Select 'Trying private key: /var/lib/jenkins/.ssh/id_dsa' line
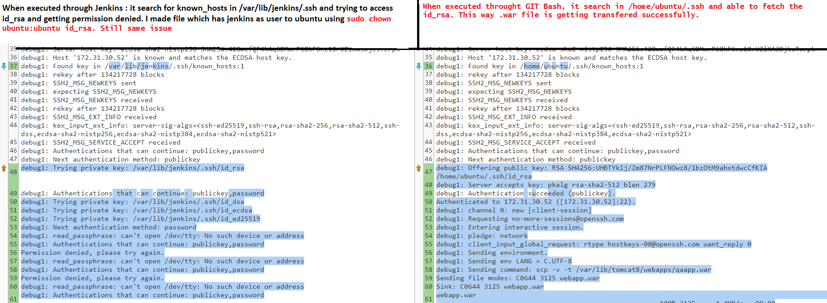 (x=133, y=202)
